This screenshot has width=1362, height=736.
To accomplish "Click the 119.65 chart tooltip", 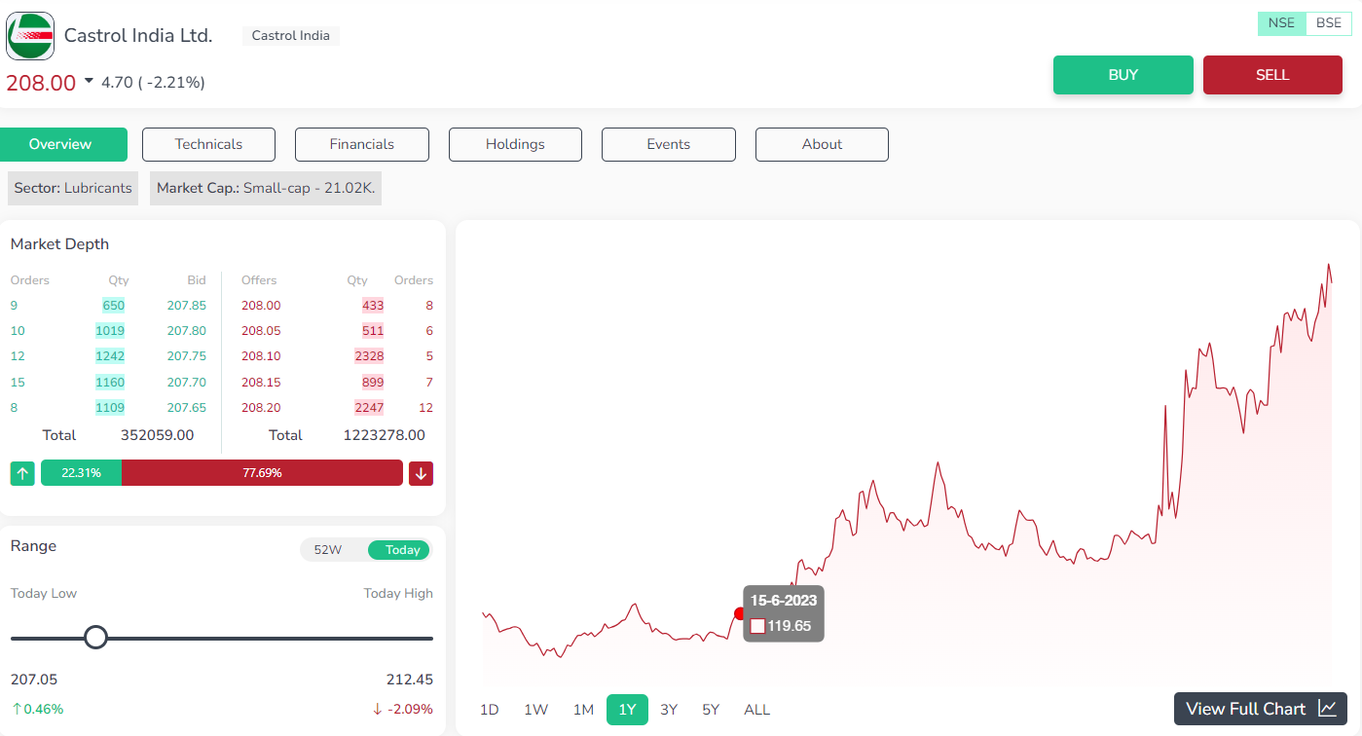I will point(784,613).
